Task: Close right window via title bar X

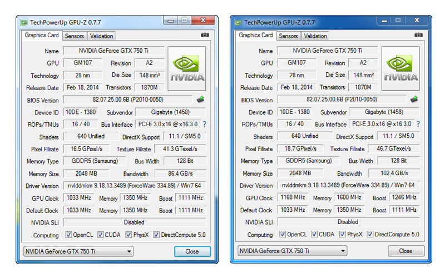Action: point(417,20)
